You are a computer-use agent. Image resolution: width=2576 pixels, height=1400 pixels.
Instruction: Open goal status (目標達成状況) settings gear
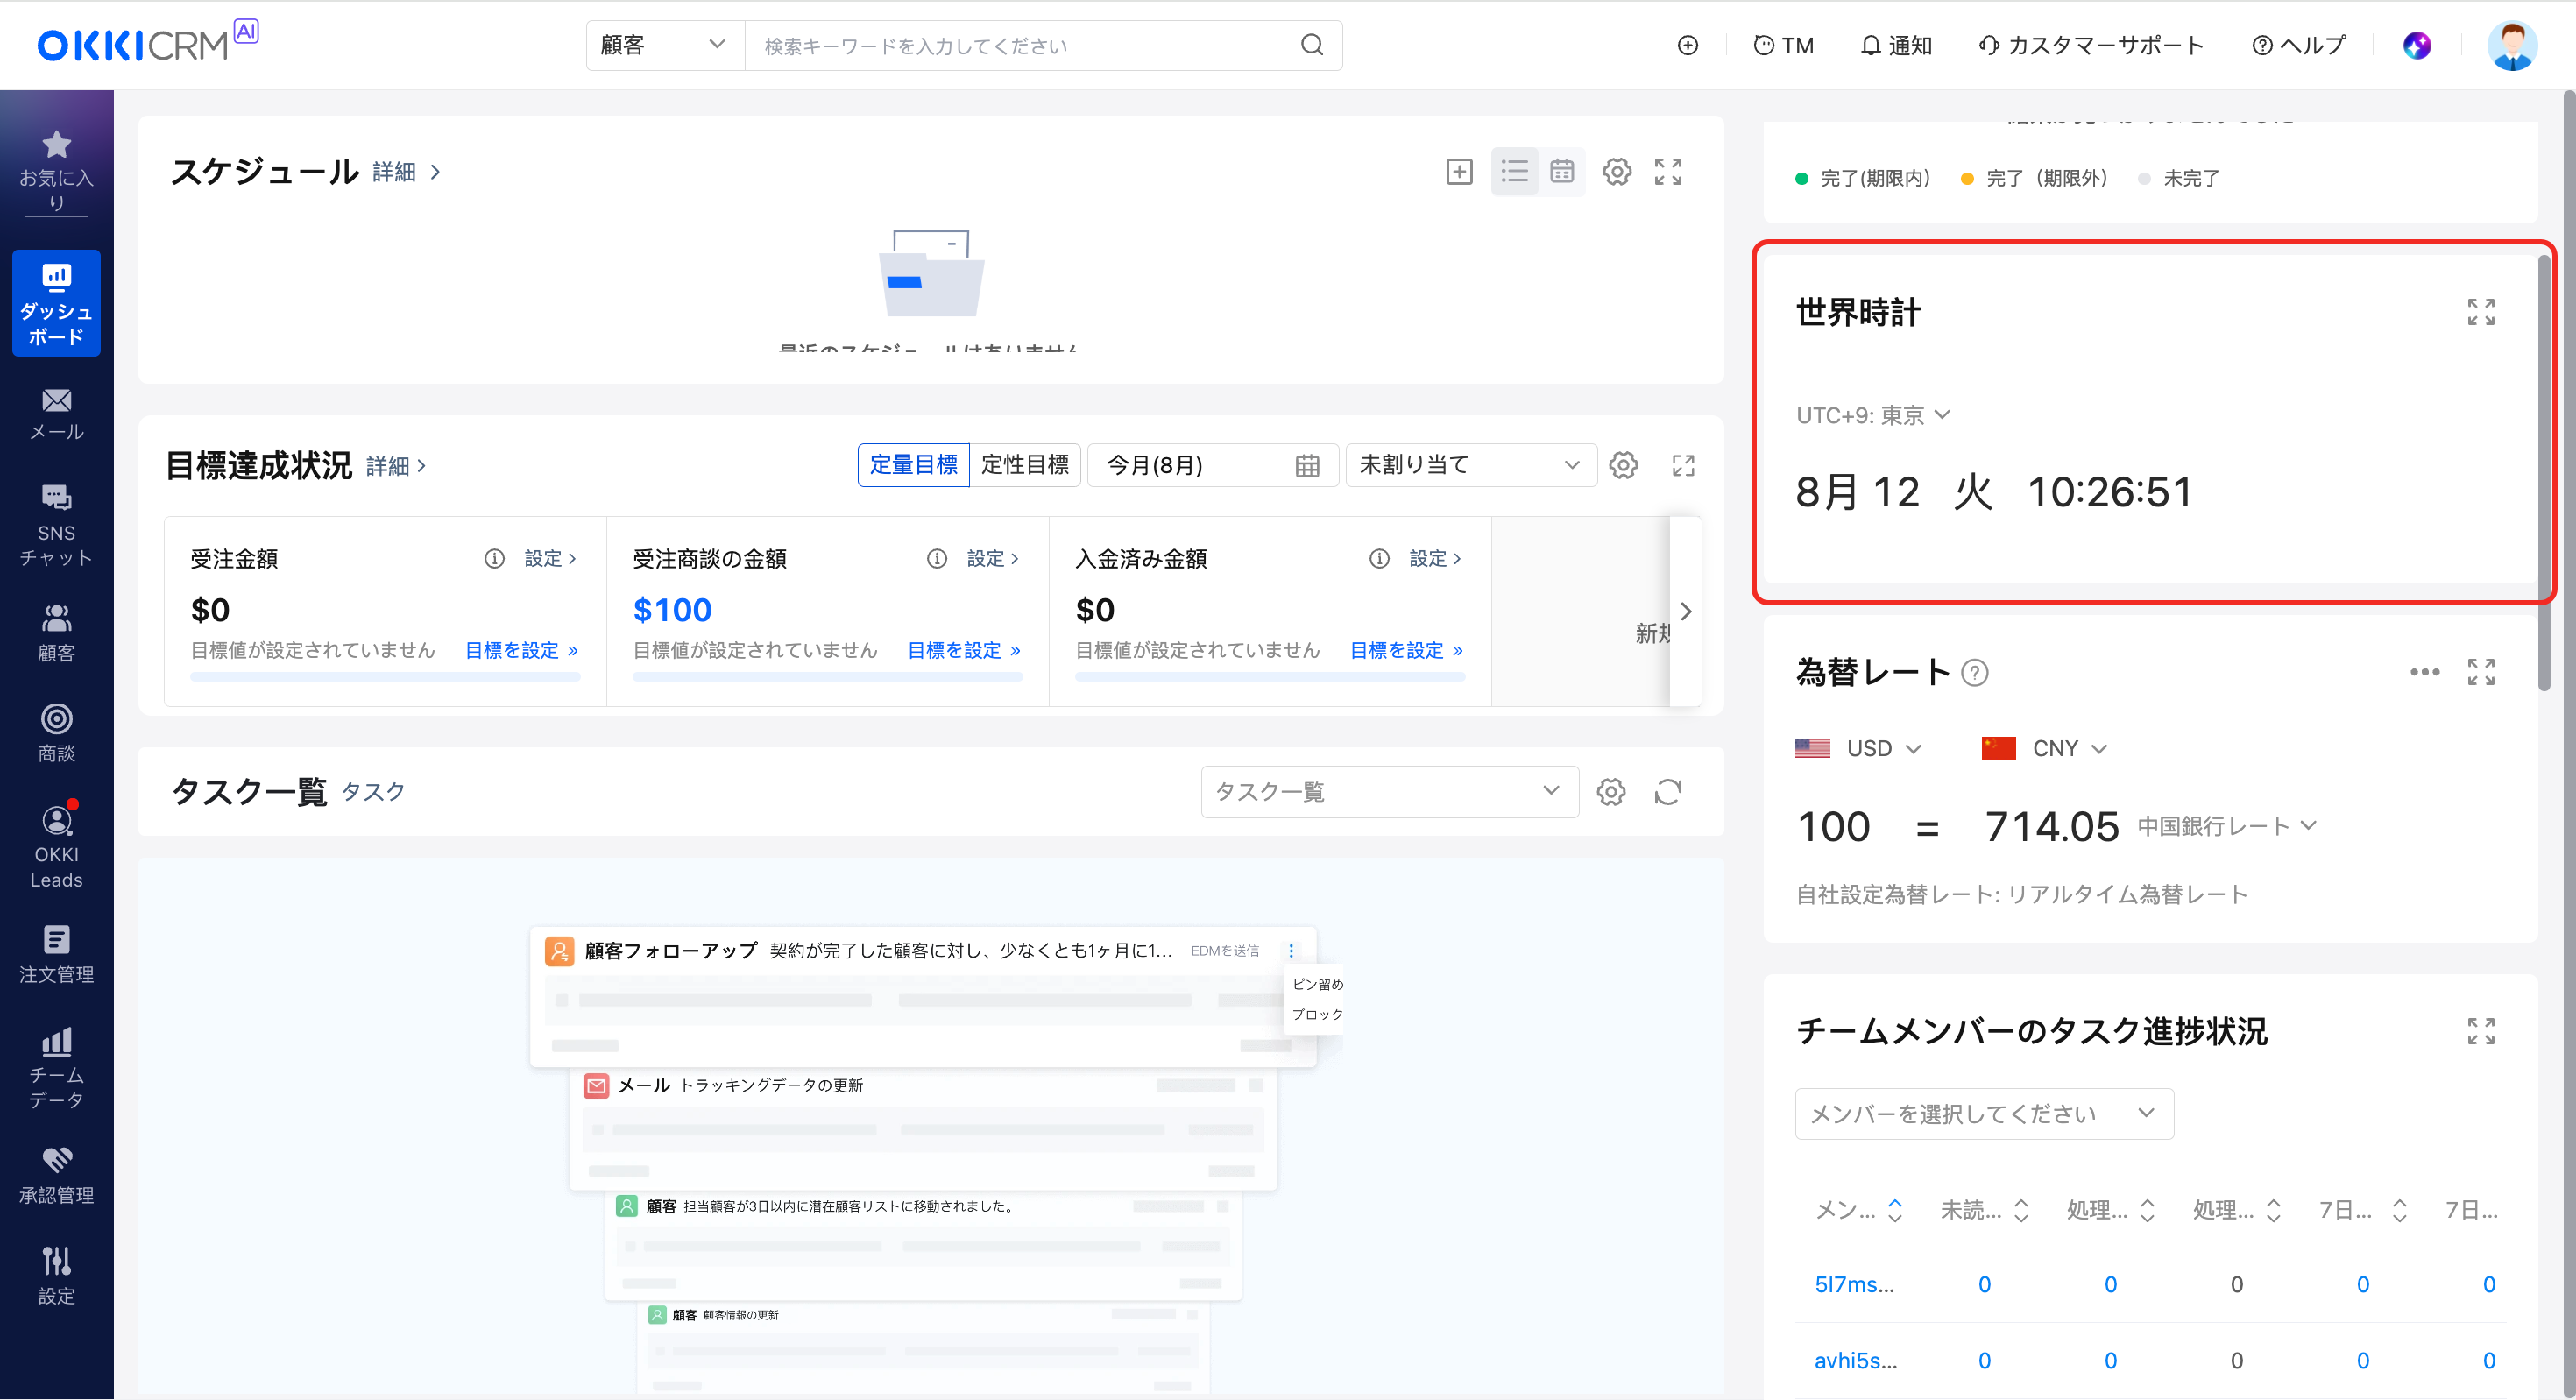tap(1623, 465)
